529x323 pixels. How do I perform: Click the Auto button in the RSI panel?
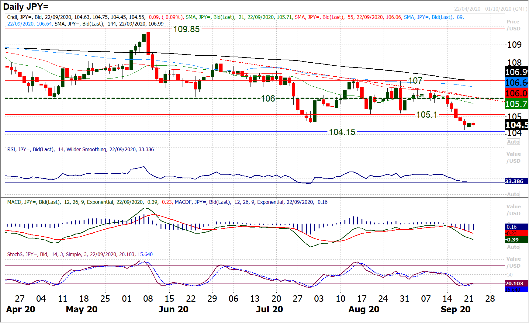click(x=513, y=194)
